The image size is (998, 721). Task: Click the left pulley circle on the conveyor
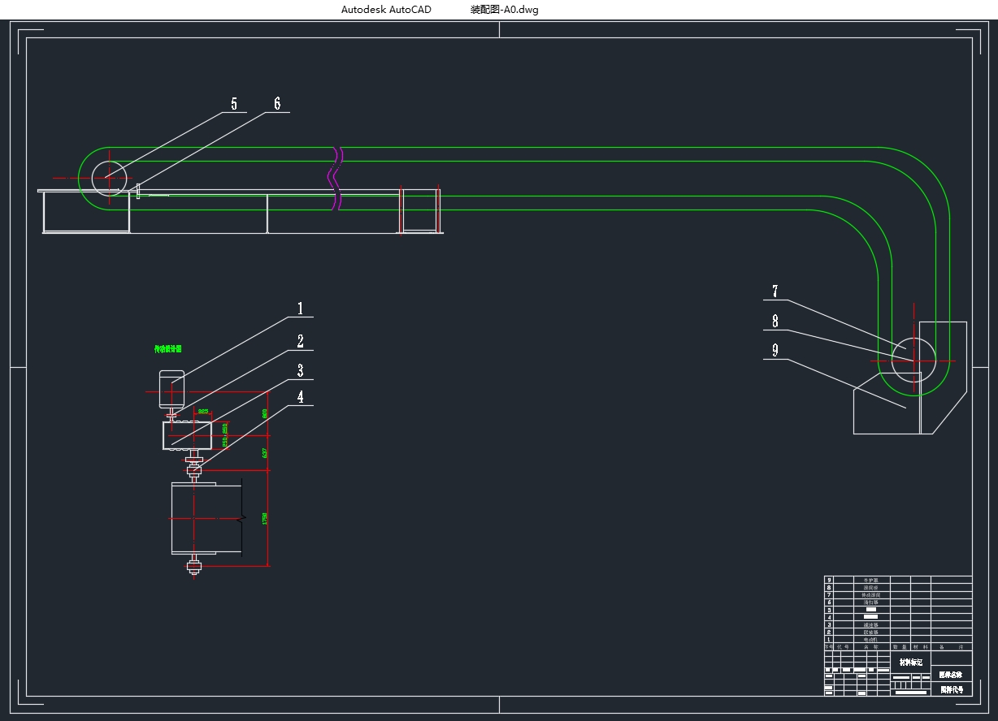tap(109, 161)
